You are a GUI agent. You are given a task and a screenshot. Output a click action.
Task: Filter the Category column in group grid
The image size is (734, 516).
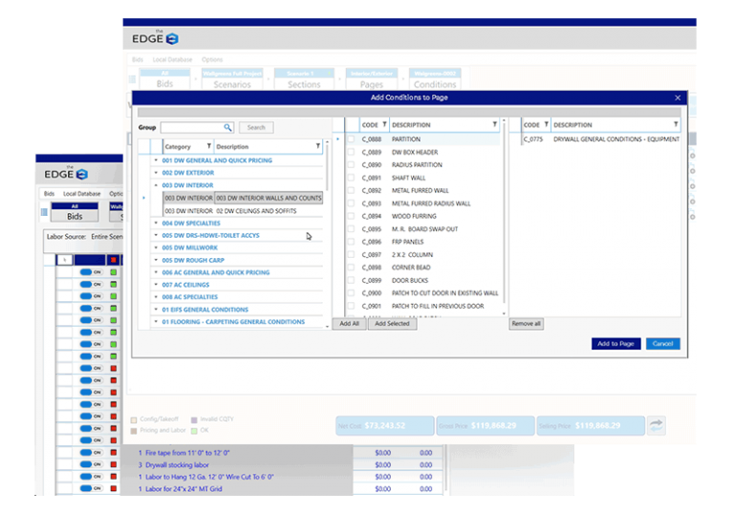(208, 146)
